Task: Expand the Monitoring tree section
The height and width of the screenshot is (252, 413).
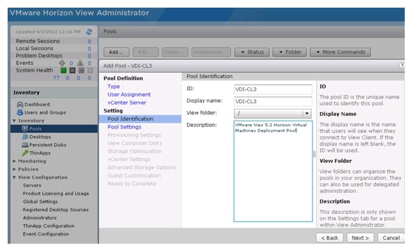Action: point(15,161)
